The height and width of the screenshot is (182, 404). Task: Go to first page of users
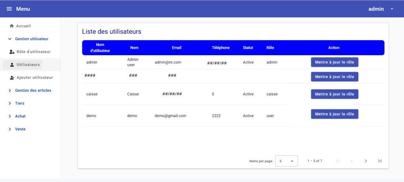338,161
